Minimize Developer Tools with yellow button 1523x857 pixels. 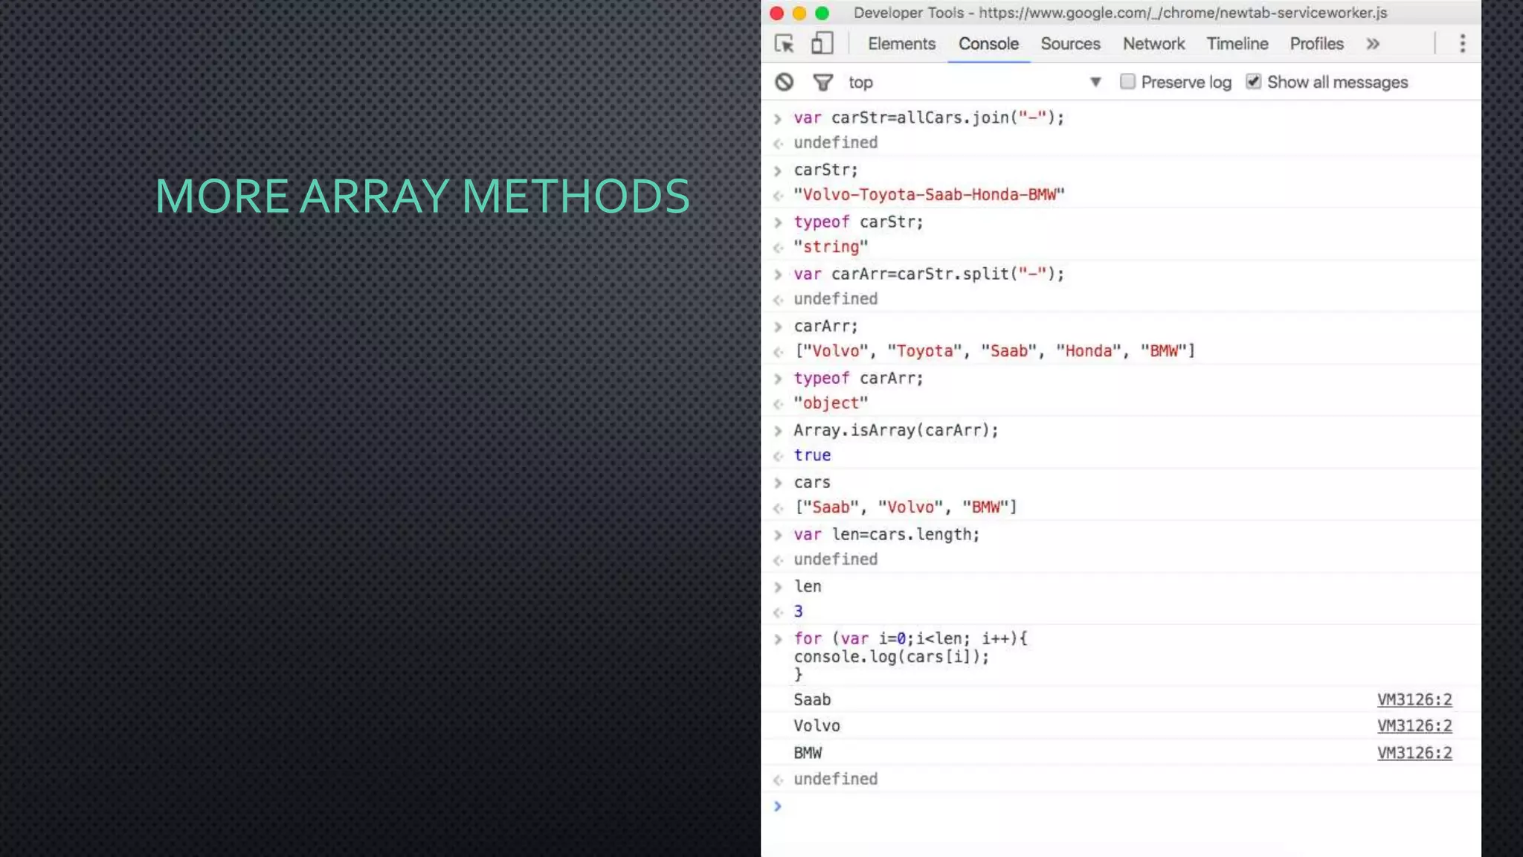(799, 13)
